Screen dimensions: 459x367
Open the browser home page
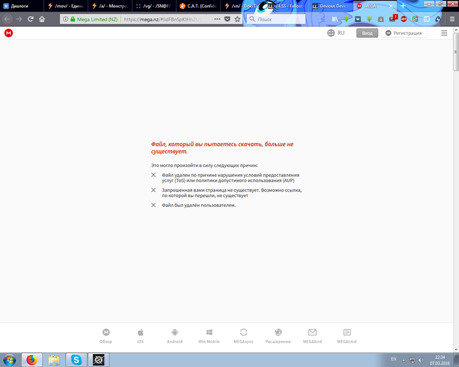[42, 19]
